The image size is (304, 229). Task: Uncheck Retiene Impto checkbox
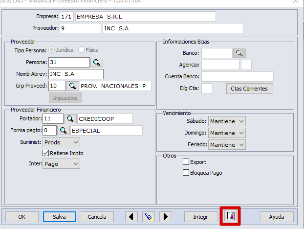click(x=45, y=153)
